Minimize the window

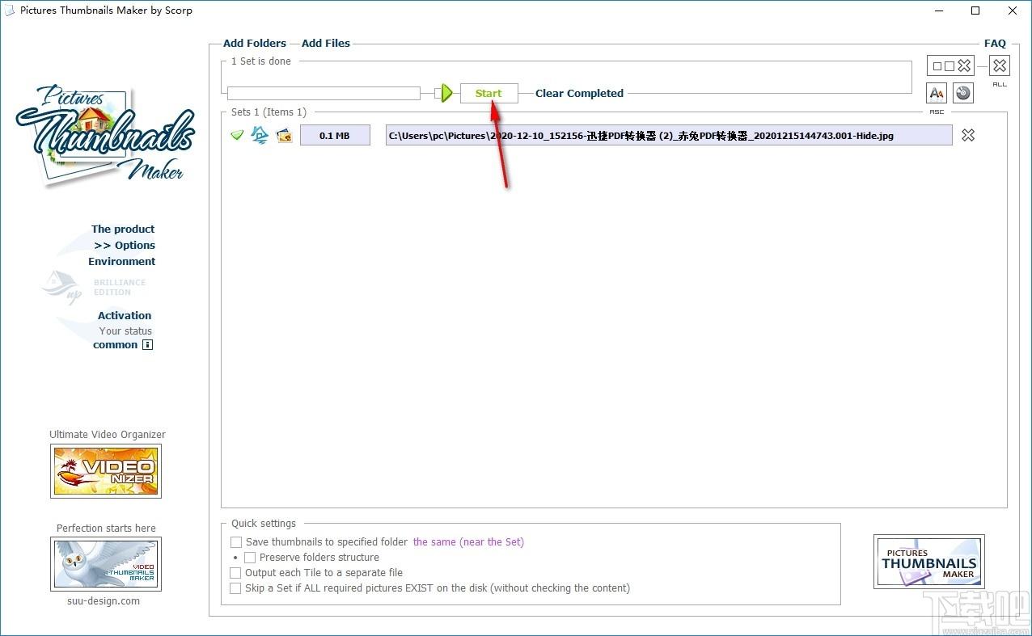coord(939,11)
